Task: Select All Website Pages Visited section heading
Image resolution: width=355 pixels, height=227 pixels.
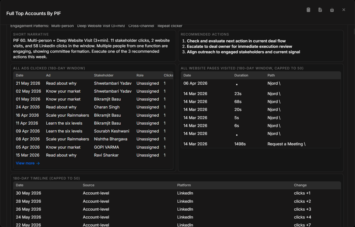Action: [242, 68]
